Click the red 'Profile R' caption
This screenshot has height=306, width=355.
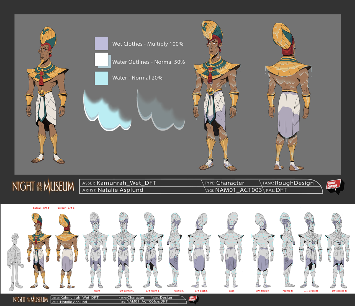(x=287, y=291)
